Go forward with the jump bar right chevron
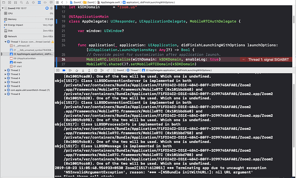Viewport: 296px width, 178px height. tap(66, 3)
